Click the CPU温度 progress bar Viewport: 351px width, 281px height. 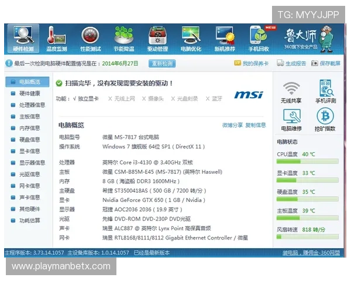pos(308,162)
